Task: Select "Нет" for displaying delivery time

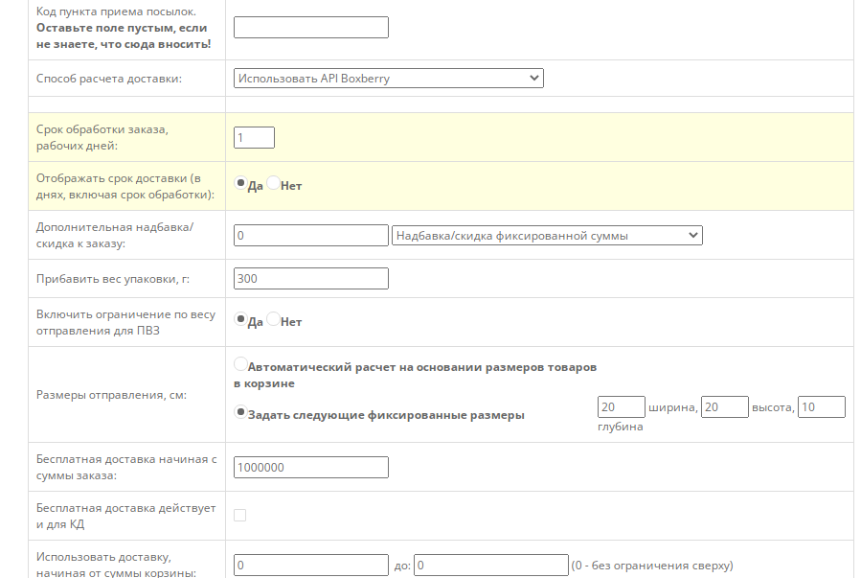Action: pos(274,185)
